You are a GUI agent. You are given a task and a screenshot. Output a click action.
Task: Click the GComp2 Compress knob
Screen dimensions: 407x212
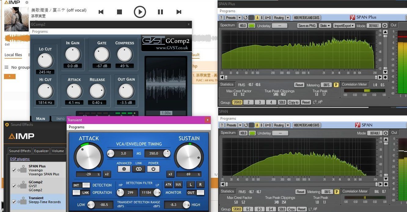(x=124, y=55)
